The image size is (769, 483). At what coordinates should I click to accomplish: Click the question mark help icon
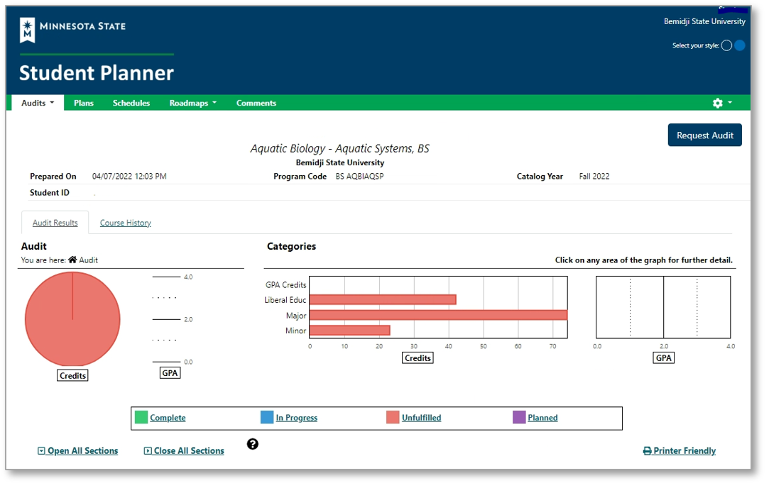[253, 445]
